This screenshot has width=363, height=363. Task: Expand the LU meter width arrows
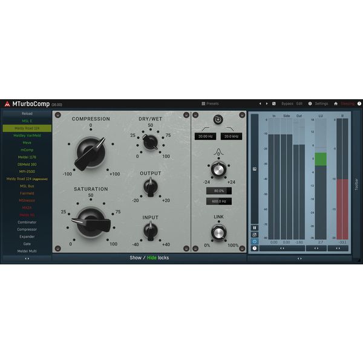click(316, 249)
